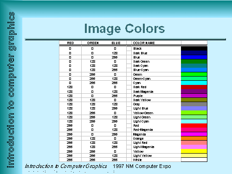Click the Cyan color swatch
This screenshot has height=174, width=232.
[194, 83]
